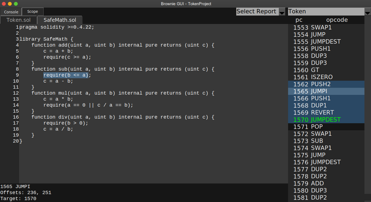
Task: Select opcode 1562 PUSH2 highlighted entry
Action: tap(312, 84)
